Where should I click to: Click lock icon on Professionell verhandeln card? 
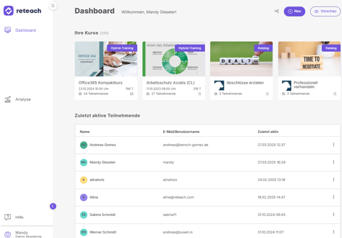(x=335, y=94)
